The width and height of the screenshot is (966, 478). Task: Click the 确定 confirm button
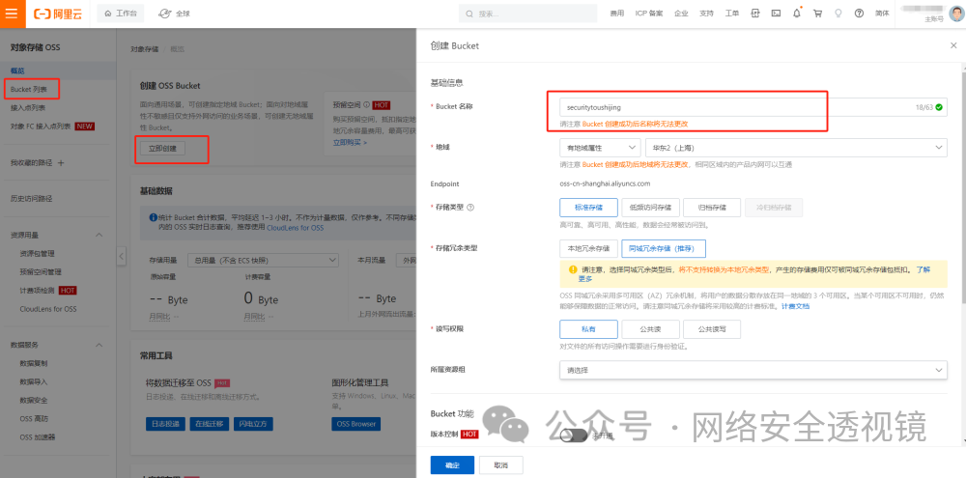(452, 465)
